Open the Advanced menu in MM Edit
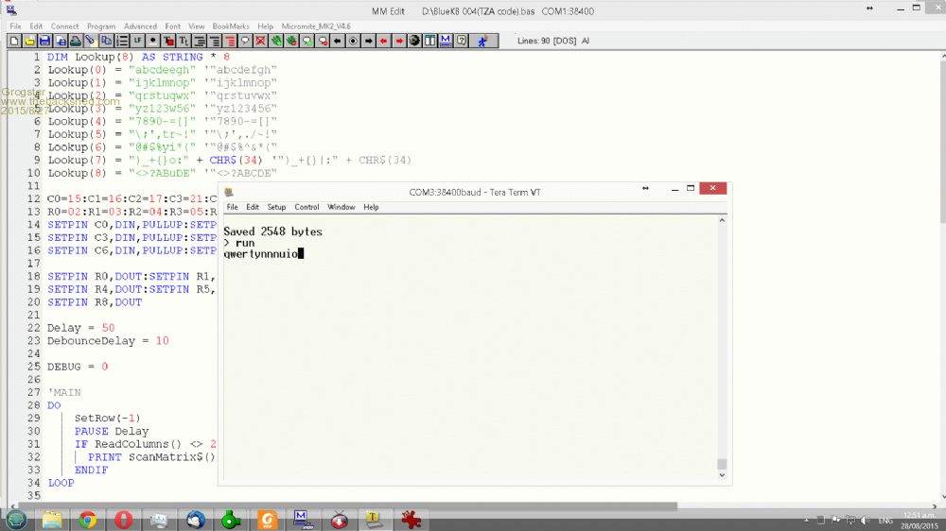The width and height of the screenshot is (946, 531). pyautogui.click(x=140, y=26)
